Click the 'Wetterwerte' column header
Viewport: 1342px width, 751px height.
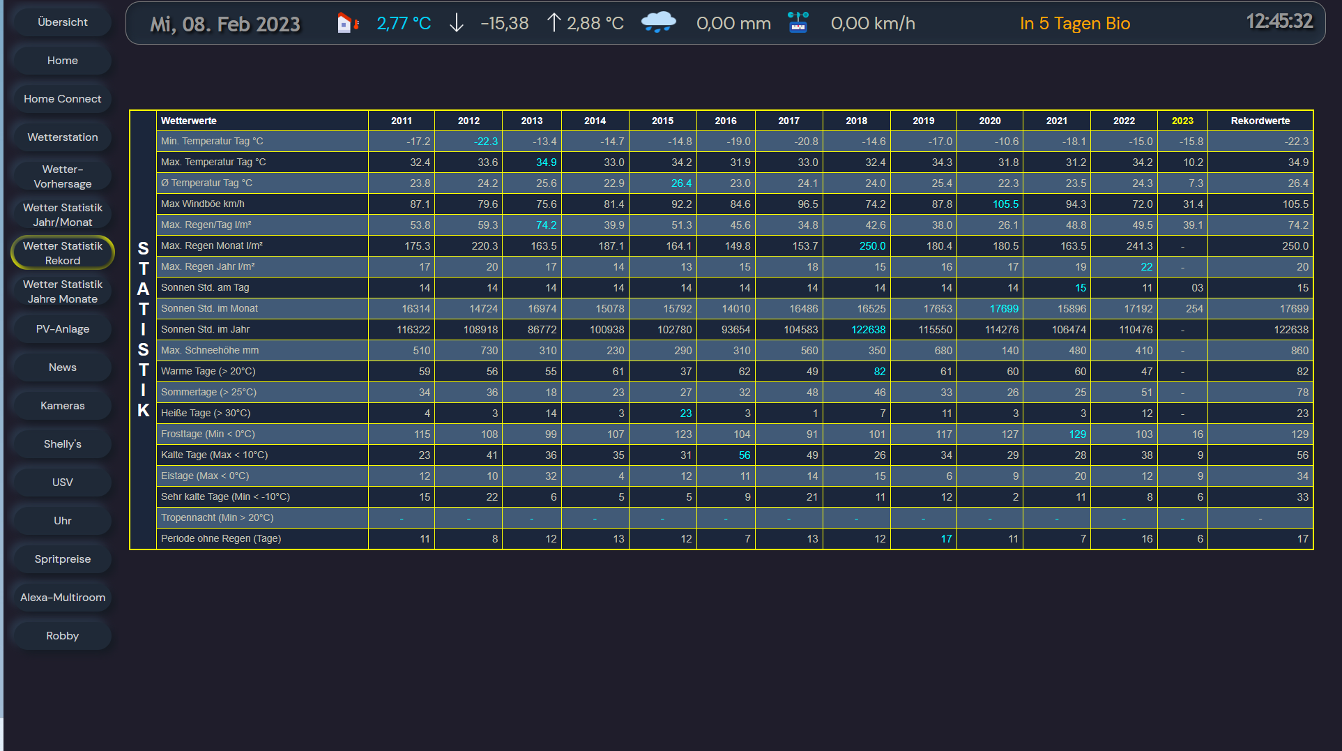pos(189,121)
